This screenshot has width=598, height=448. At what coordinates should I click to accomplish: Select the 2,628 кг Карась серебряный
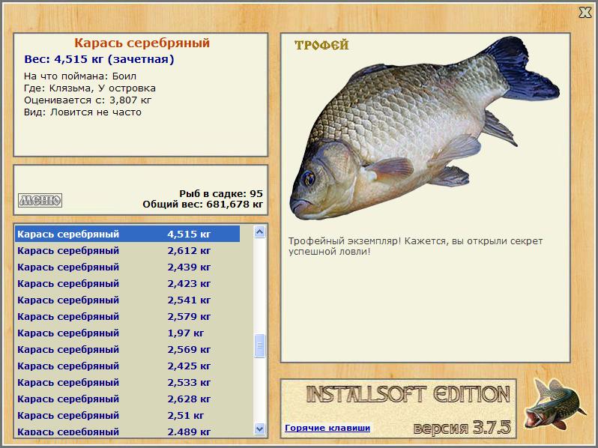coord(127,399)
